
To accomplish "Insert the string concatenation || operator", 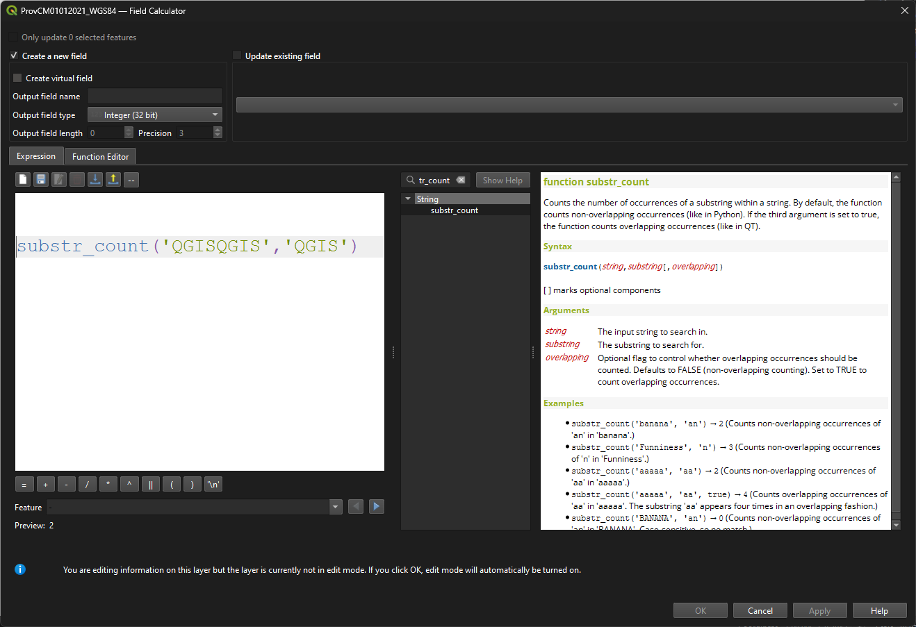I will coord(150,485).
